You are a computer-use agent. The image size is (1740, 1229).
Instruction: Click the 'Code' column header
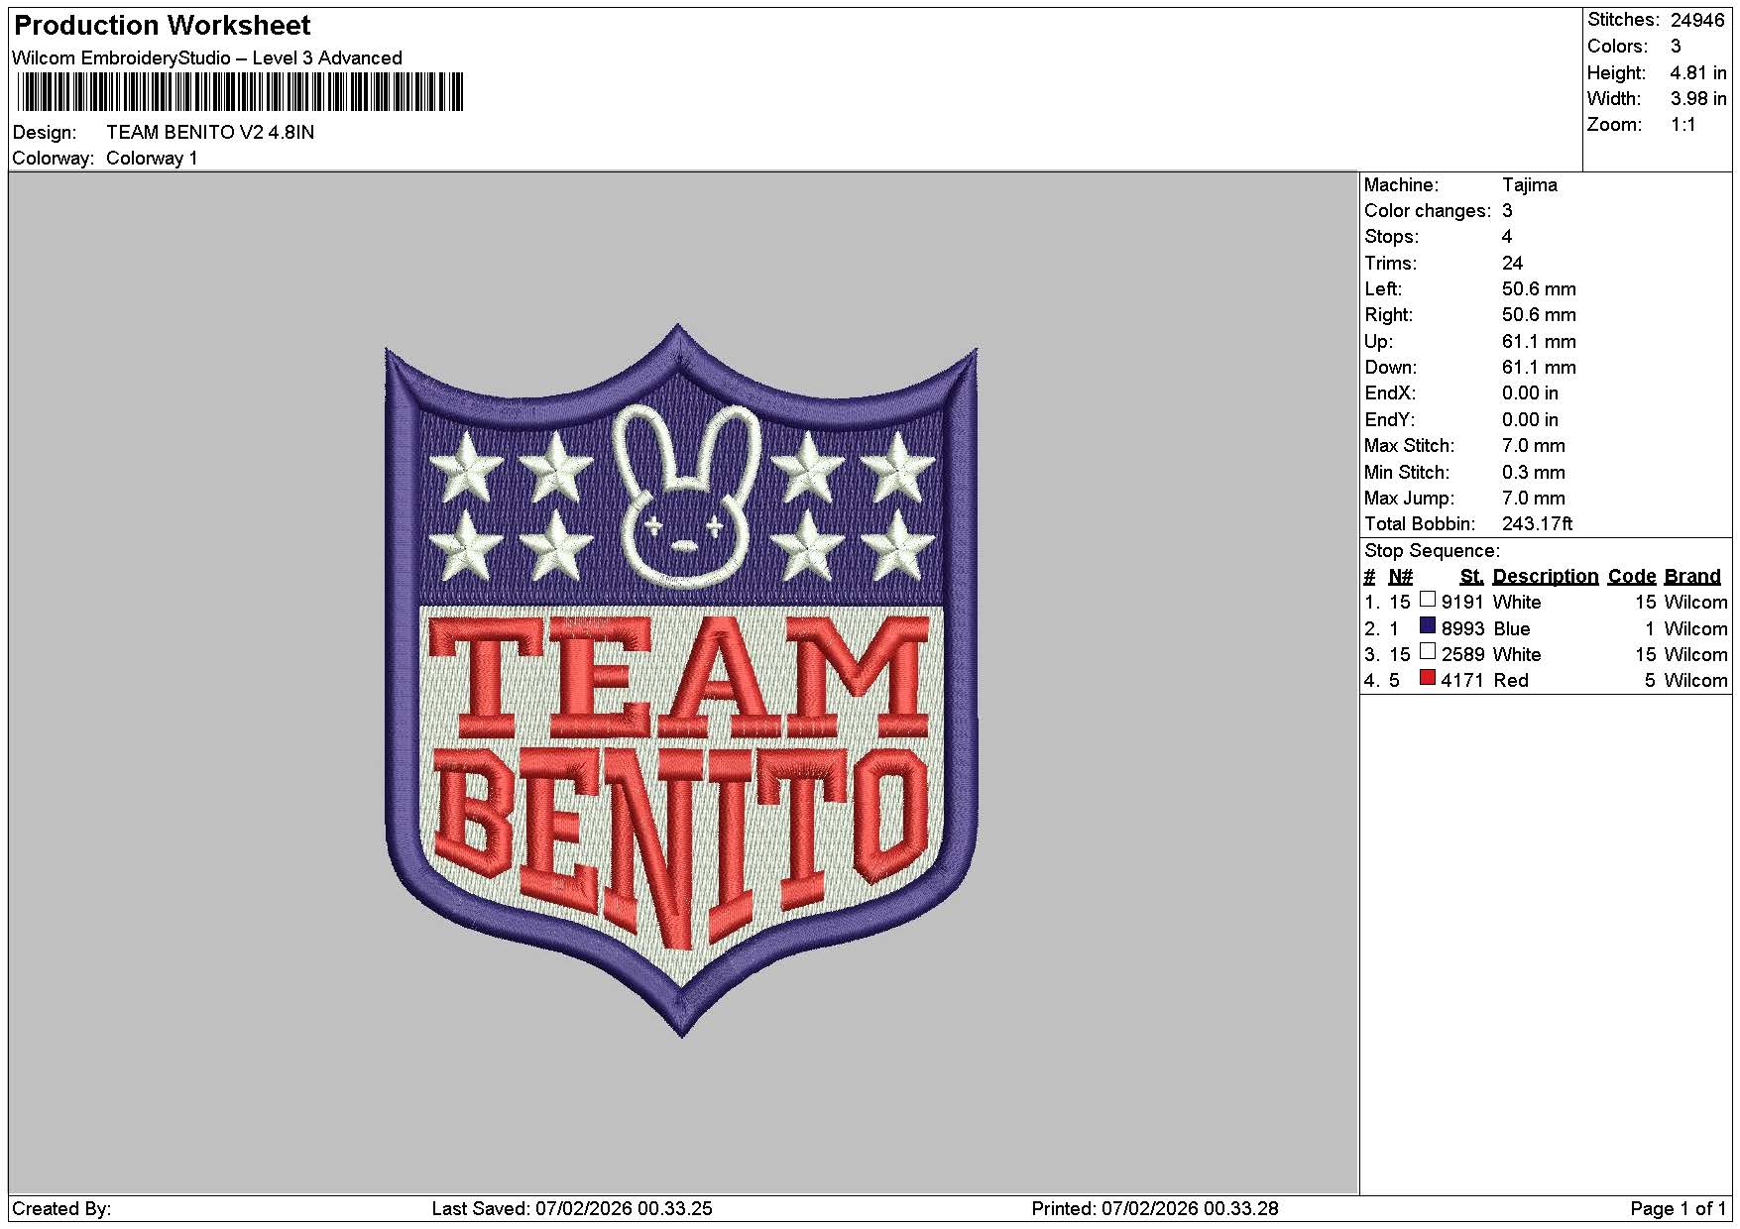(x=1631, y=576)
